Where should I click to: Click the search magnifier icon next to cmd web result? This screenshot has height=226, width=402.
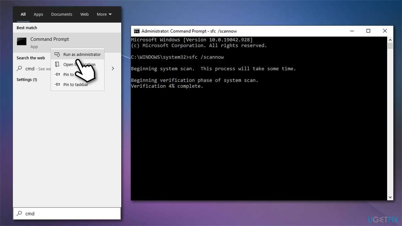point(19,68)
